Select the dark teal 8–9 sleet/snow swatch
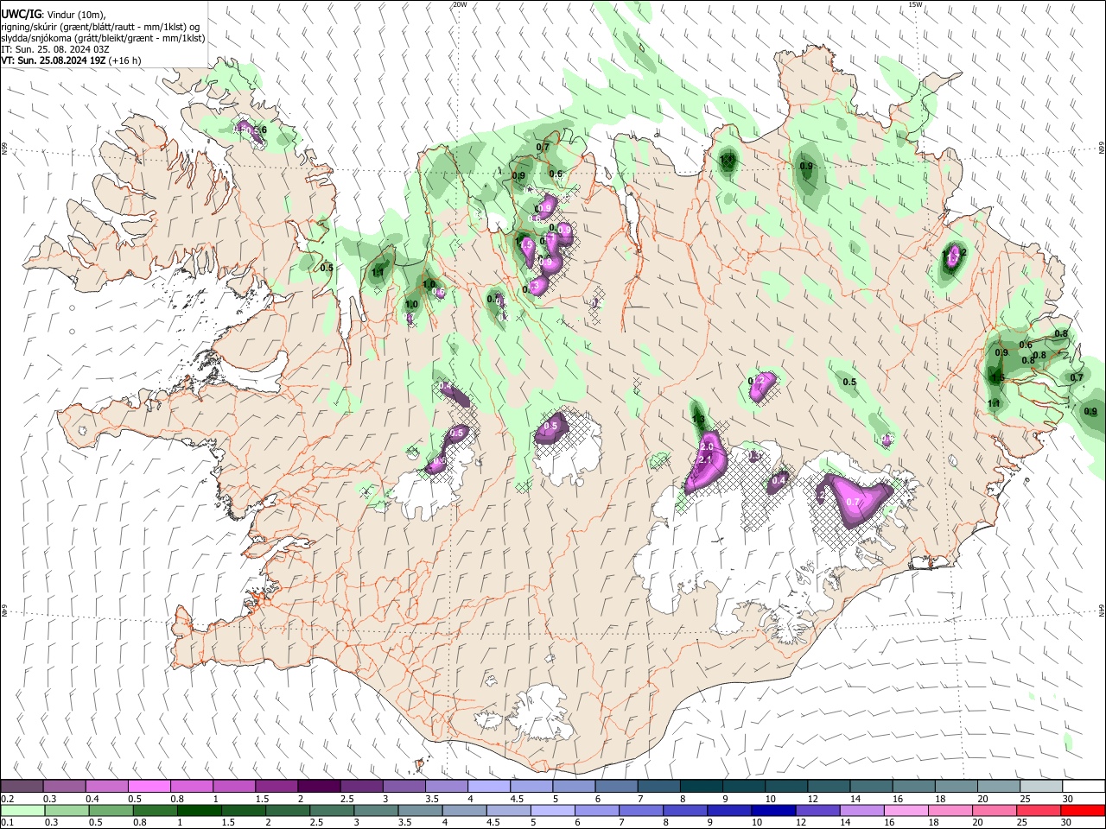Viewport: 1106px width, 829px height. pos(700,787)
